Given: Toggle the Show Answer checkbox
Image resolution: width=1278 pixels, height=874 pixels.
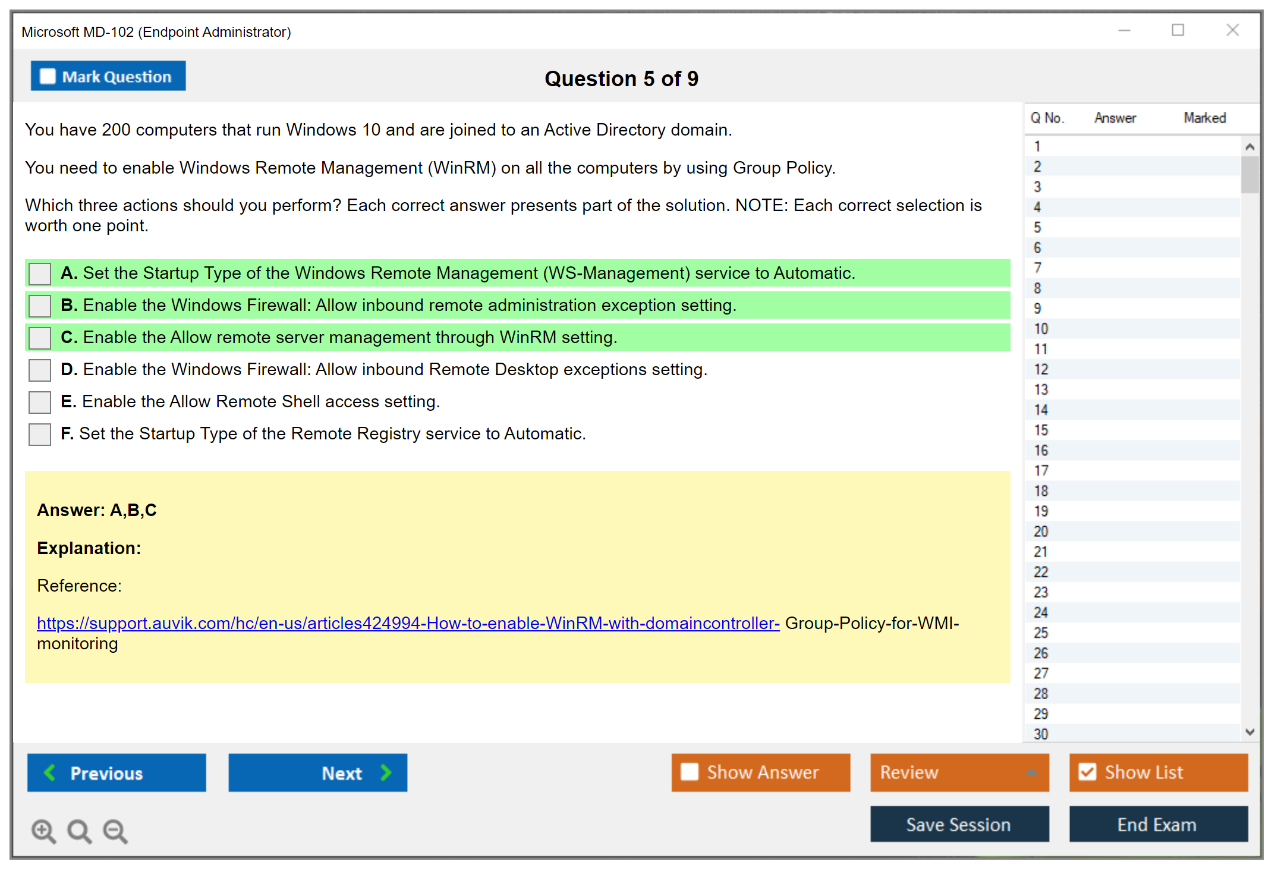Looking at the screenshot, I should click(x=690, y=772).
